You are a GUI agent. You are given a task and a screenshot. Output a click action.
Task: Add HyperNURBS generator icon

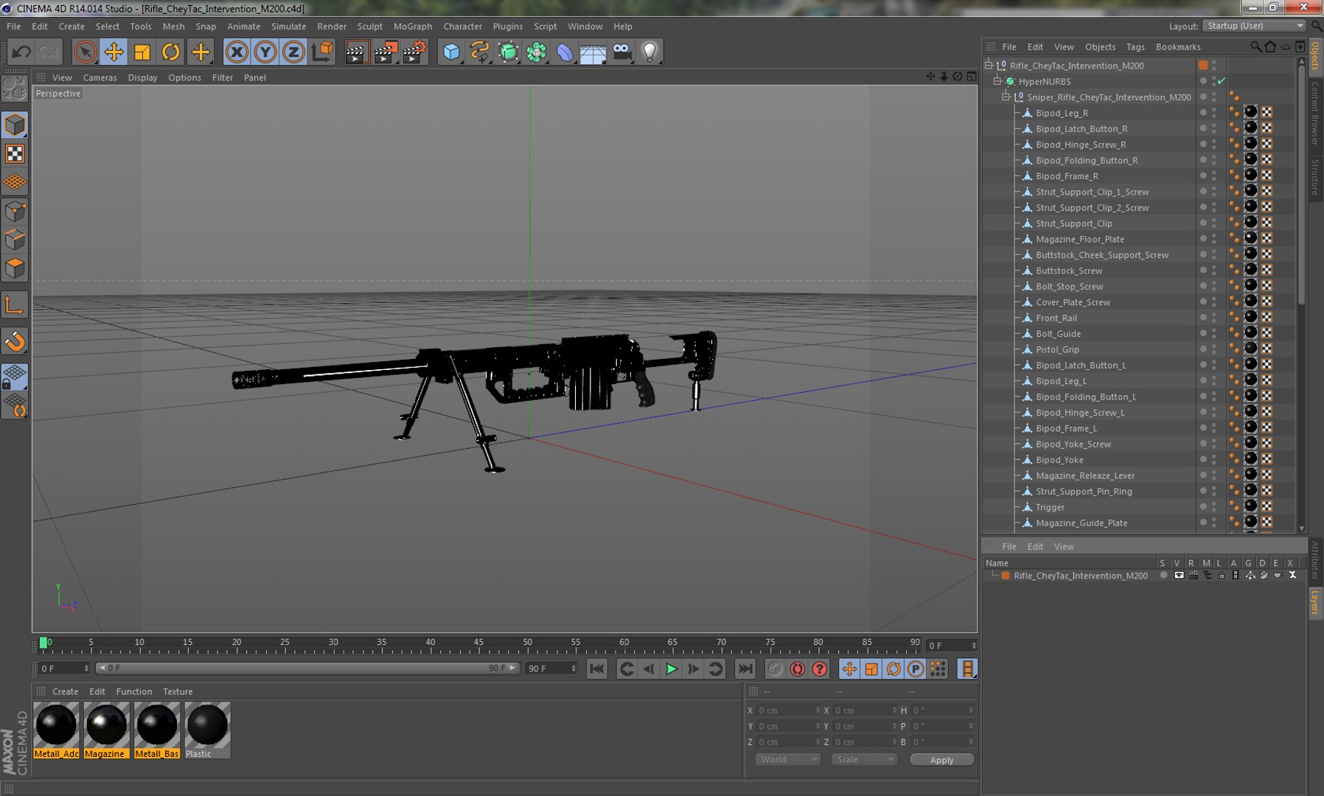[x=508, y=52]
